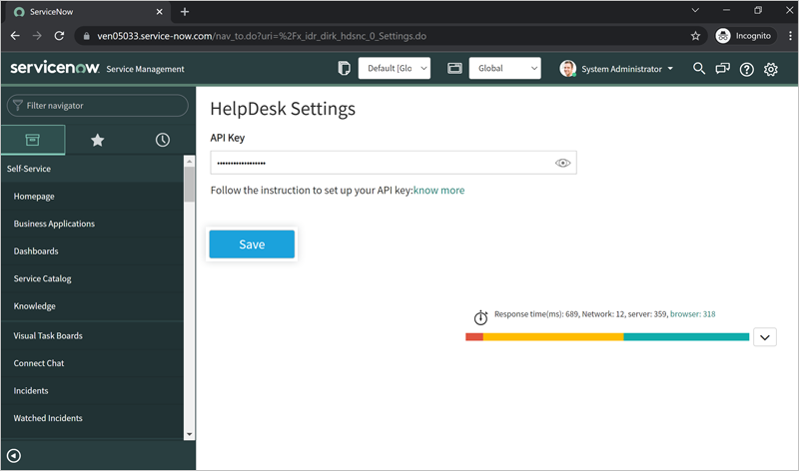Image resolution: width=799 pixels, height=471 pixels.
Task: Open the Help question mark icon
Action: click(x=746, y=69)
